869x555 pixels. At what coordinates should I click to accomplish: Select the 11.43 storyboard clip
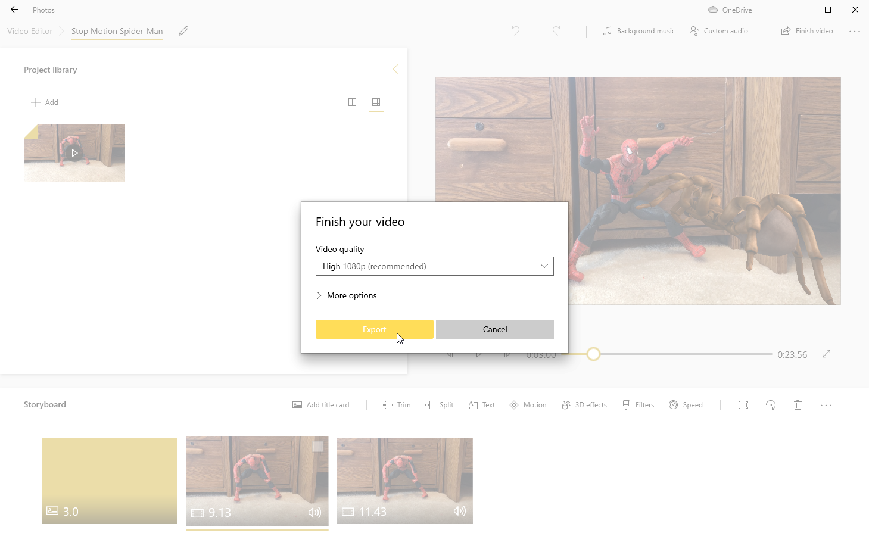(x=405, y=481)
